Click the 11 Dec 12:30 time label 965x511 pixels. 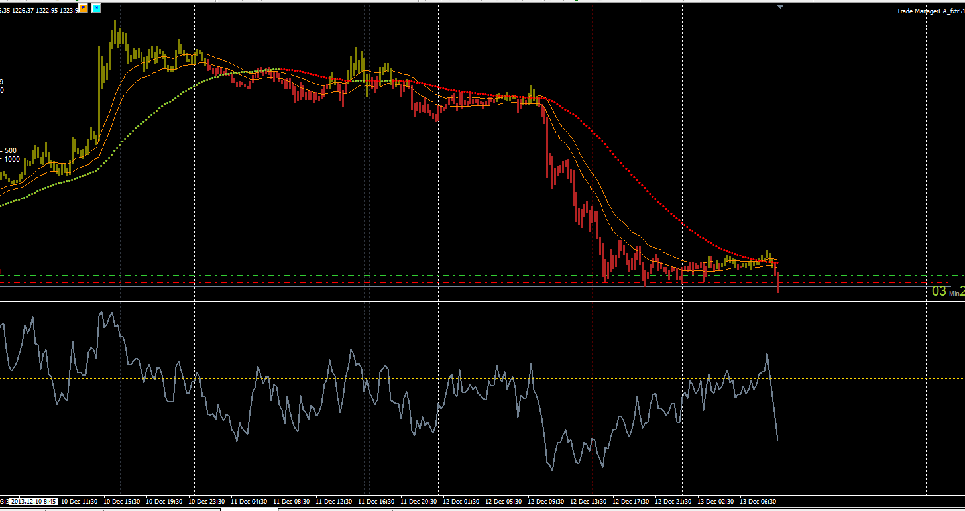[334, 502]
